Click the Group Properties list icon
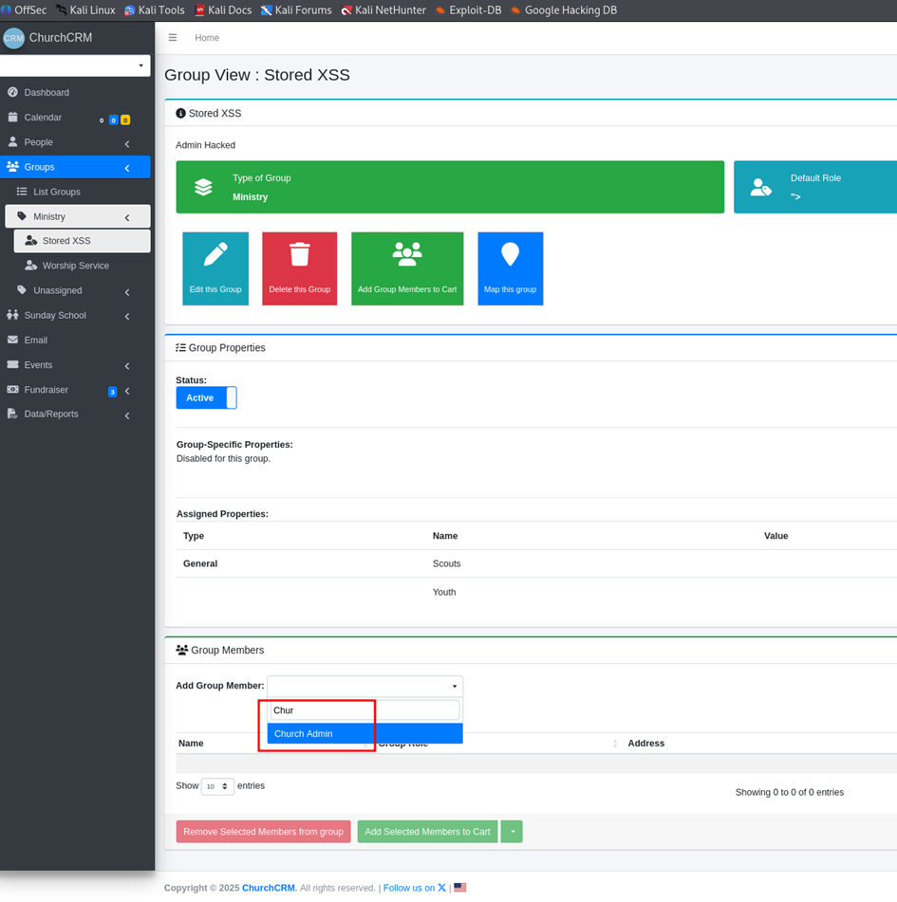The image size is (897, 902). (180, 347)
